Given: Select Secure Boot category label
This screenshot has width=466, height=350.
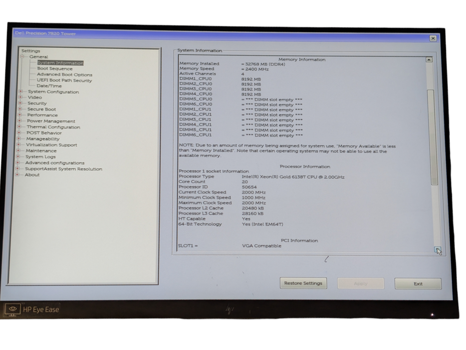Looking at the screenshot, I should tap(42, 109).
